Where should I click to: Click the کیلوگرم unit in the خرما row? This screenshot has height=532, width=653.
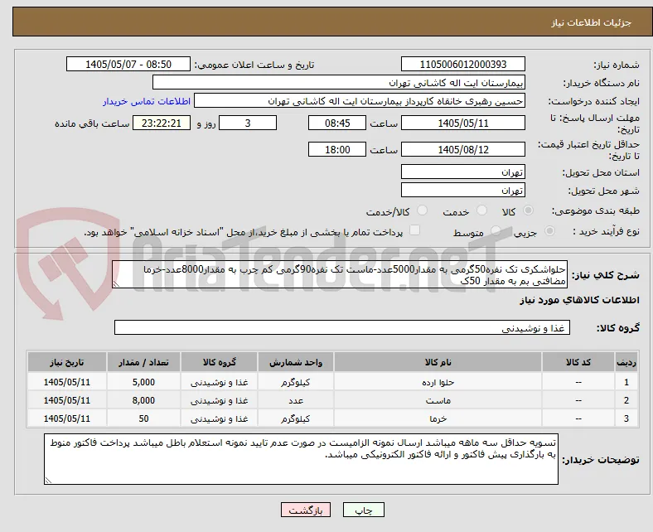295,418
